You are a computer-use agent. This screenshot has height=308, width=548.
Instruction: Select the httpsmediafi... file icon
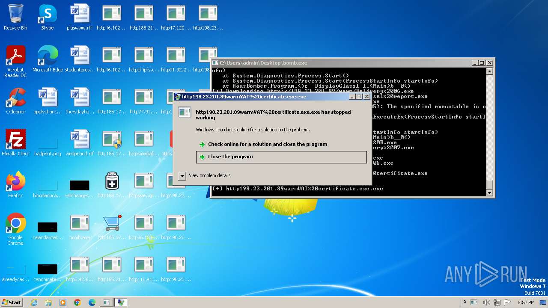coord(144,143)
